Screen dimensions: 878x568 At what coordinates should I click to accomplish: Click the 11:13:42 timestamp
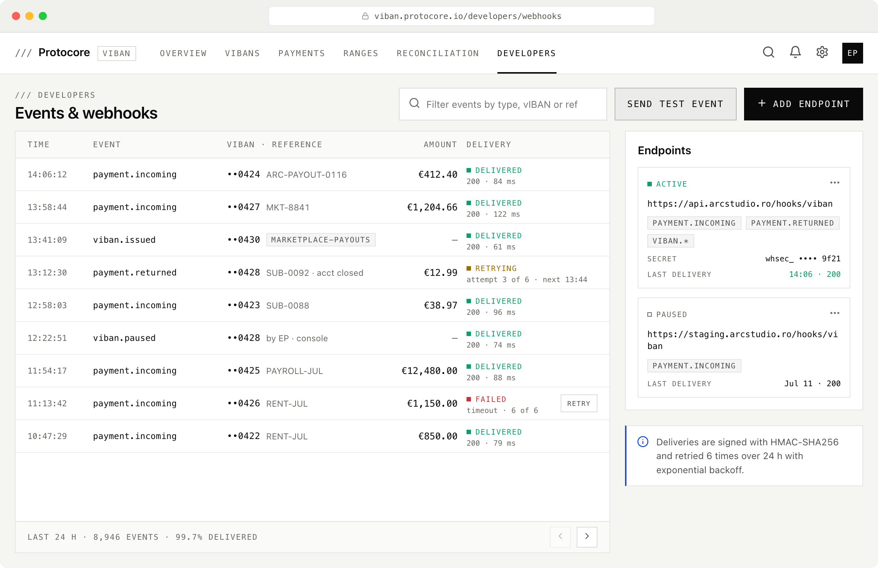pyautogui.click(x=47, y=403)
